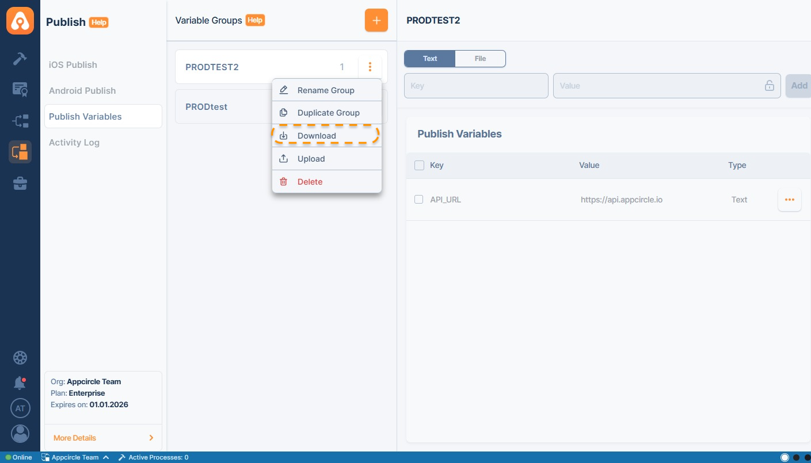Open the briefcase Enterprise Store icon
Image resolution: width=811 pixels, height=463 pixels.
[20, 183]
